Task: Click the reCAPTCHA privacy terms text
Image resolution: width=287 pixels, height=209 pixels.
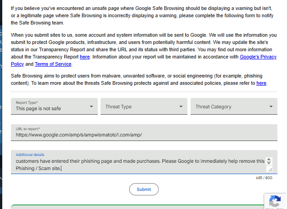Action: coord(274,208)
